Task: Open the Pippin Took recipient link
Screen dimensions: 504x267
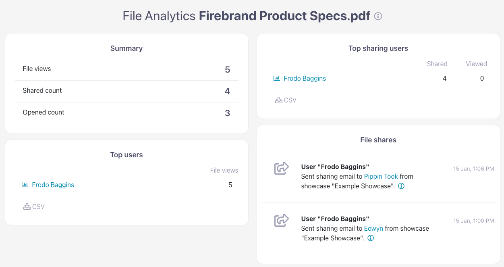Action: pyautogui.click(x=381, y=176)
